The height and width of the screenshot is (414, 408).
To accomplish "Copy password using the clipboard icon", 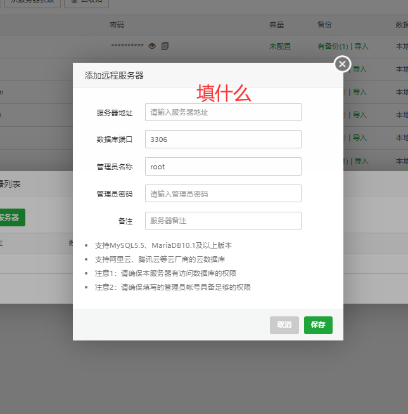I will click(x=165, y=46).
